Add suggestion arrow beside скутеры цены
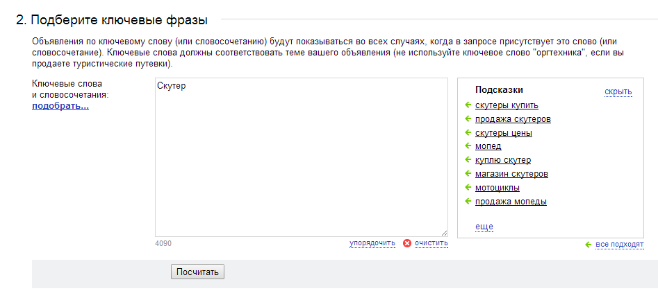 point(468,132)
